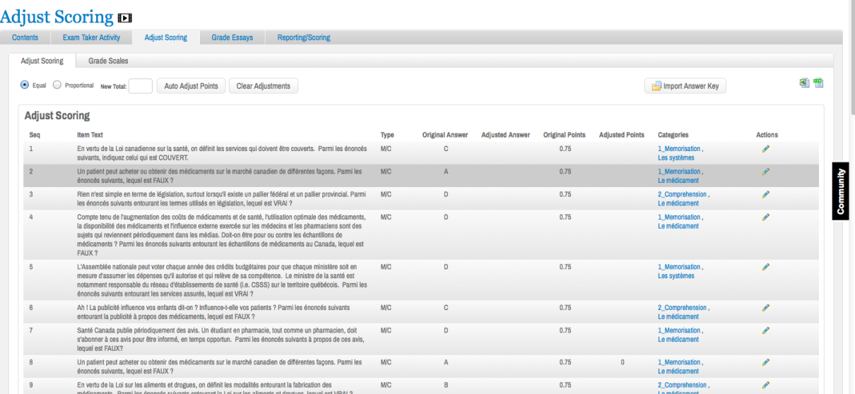
Task: Open 1_Memorisation category link in row 7
Action: [679, 330]
